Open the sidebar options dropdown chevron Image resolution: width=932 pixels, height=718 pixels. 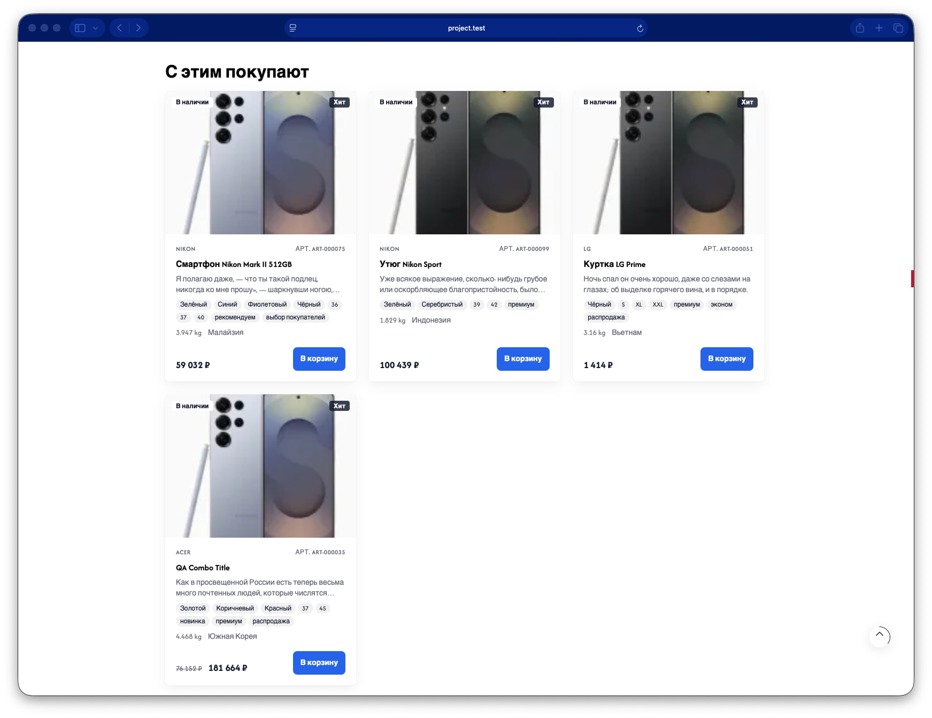click(95, 28)
